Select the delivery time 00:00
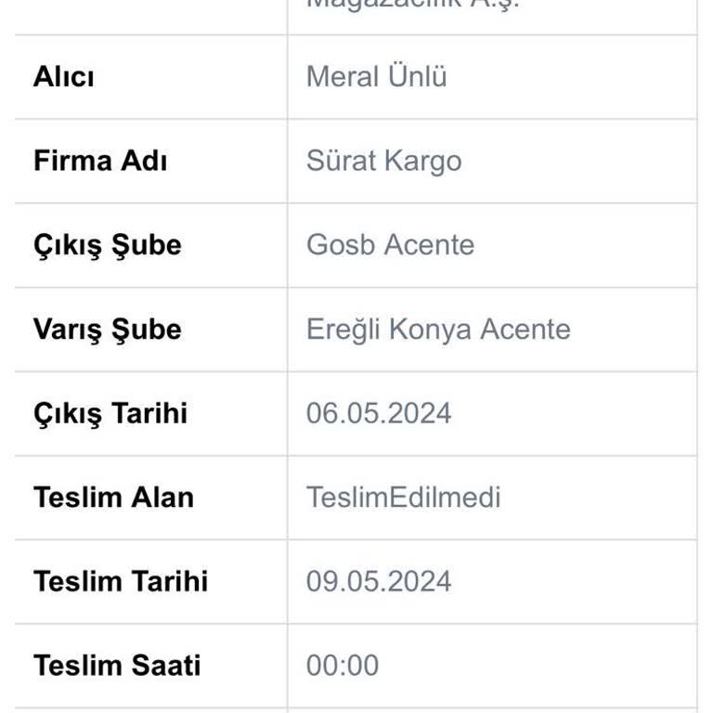The image size is (713, 713). 343,666
